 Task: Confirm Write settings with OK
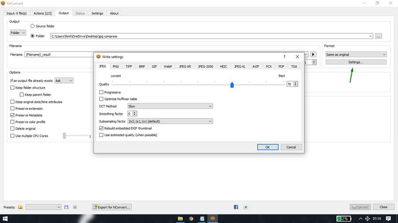(x=268, y=147)
